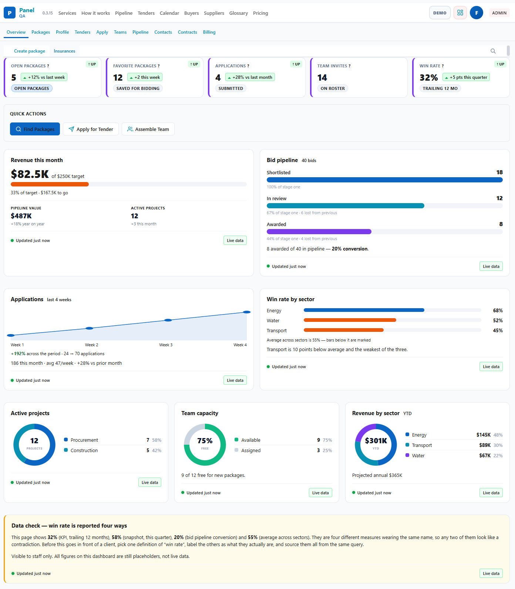
Task: Click the '+12% vs last week' badge
Action: coord(44,77)
